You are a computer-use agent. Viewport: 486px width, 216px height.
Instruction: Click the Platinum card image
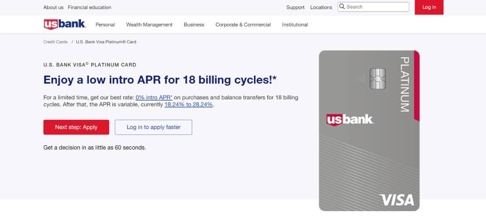369,131
